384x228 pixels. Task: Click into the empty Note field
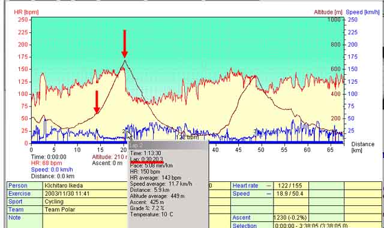pos(86,221)
